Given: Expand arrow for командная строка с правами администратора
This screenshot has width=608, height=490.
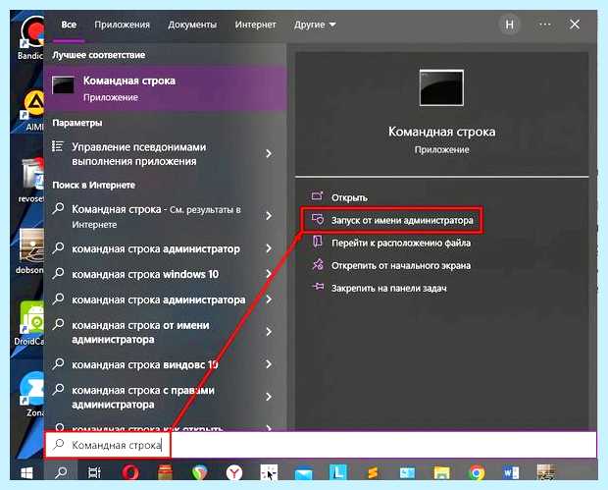Looking at the screenshot, I should 269,397.
